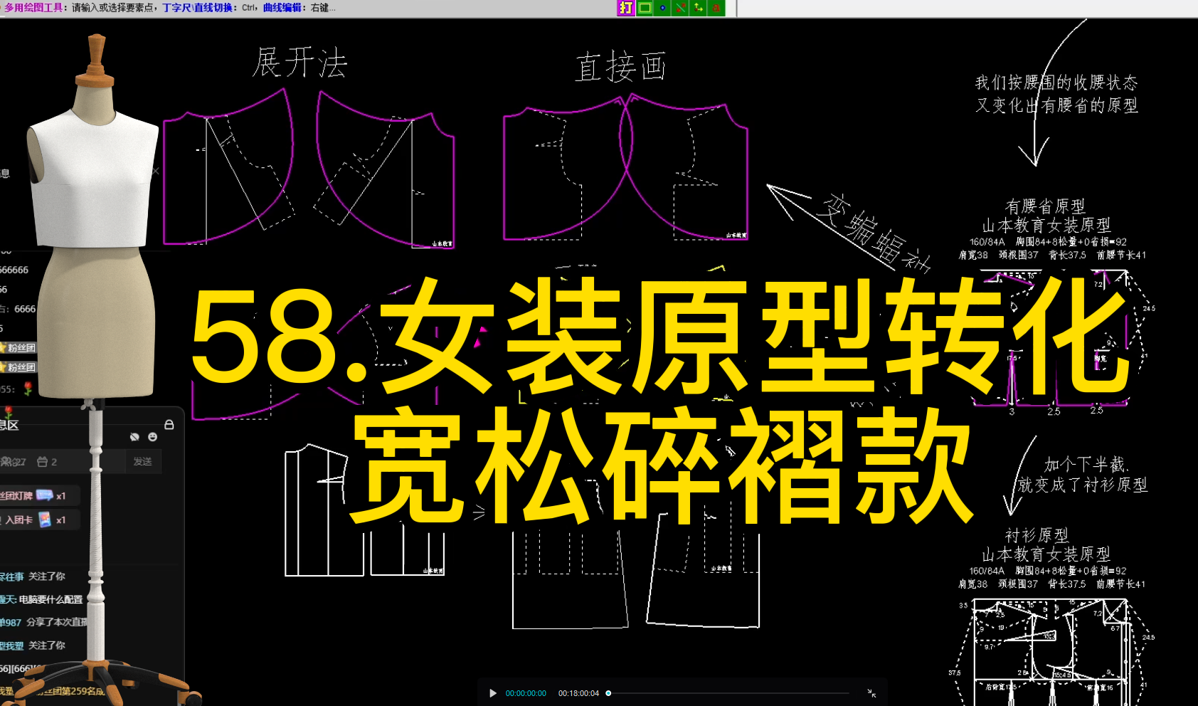Screen dimensions: 1198x706
Task: Click the magenta 打 print icon
Action: (626, 8)
